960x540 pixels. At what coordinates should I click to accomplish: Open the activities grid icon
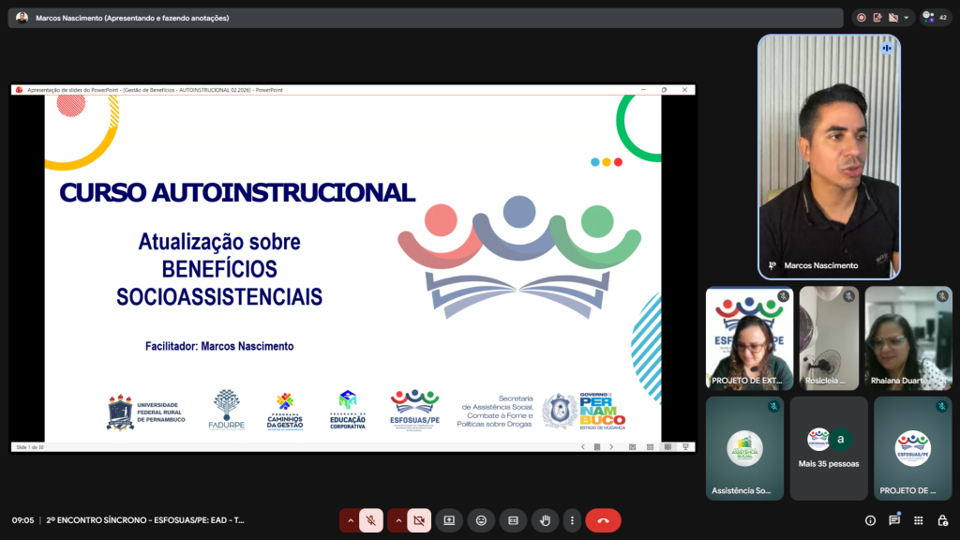coord(918,520)
